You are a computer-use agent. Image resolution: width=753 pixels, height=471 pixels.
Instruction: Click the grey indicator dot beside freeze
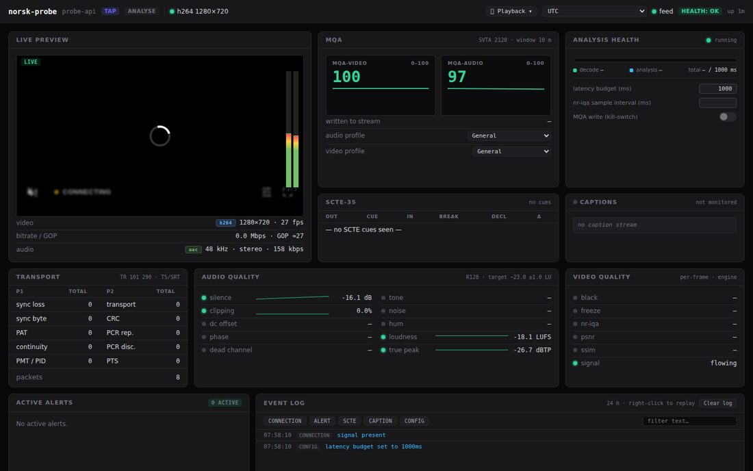coord(575,311)
